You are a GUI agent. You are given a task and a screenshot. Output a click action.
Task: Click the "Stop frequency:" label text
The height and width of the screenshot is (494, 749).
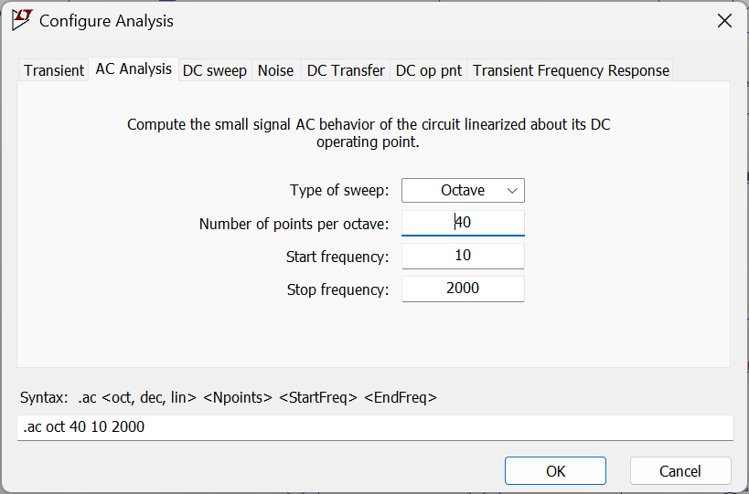[x=337, y=289]
